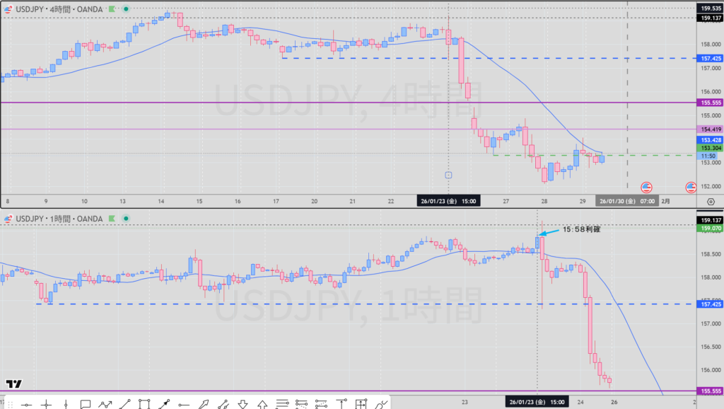
Task: Click the rightmost US flag economic event
Action: [691, 188]
